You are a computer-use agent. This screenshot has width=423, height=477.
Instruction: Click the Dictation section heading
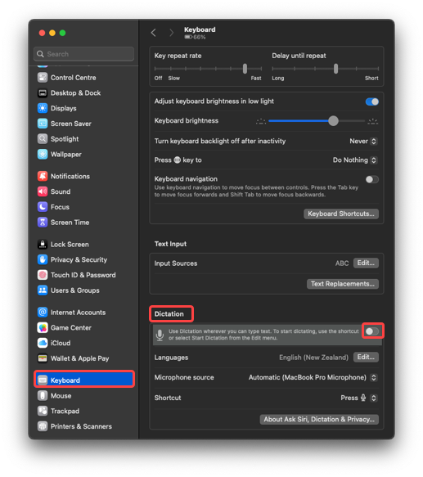(169, 314)
